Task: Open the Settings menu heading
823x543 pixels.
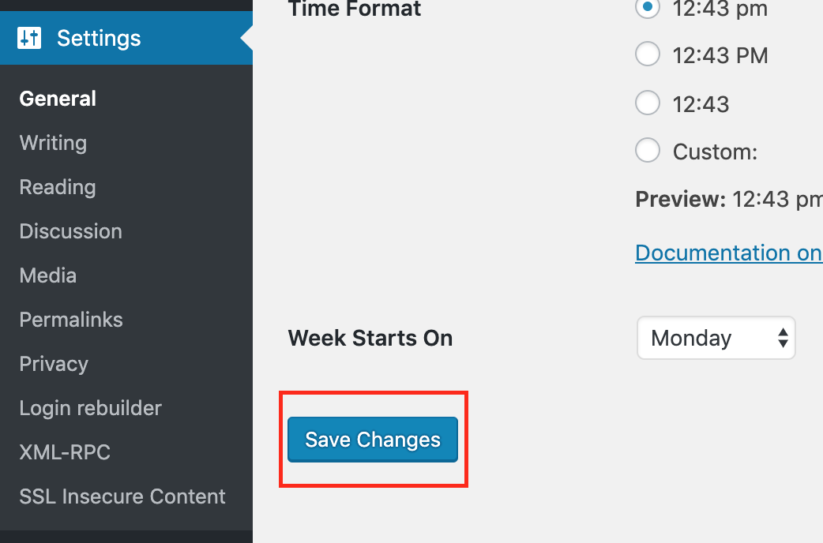Action: point(99,38)
